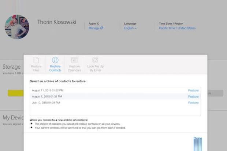Viewport: 227px width, 151px height.
Task: Switch to the Restore Contacts tab label
Action: click(x=55, y=68)
